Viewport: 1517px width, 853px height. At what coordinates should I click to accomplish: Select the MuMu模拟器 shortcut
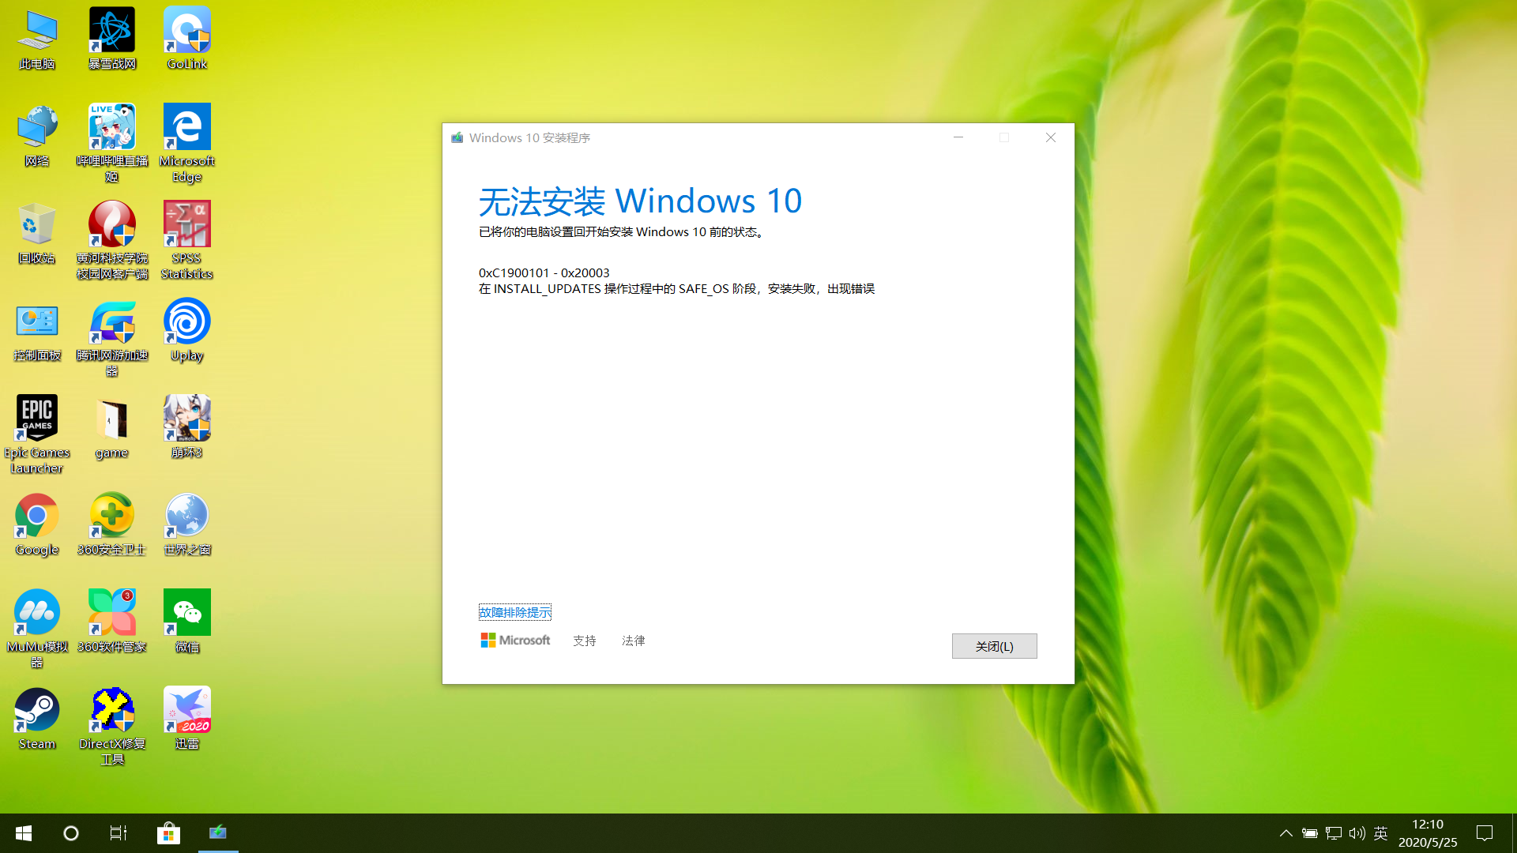coord(37,629)
